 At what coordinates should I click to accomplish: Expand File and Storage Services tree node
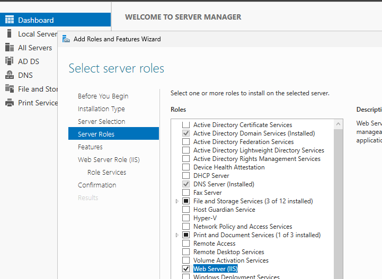coord(177,201)
